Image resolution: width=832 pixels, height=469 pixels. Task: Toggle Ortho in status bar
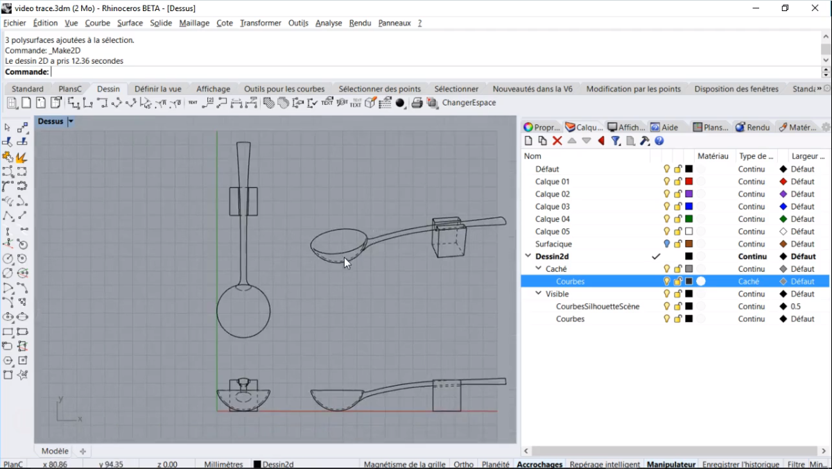point(463,464)
